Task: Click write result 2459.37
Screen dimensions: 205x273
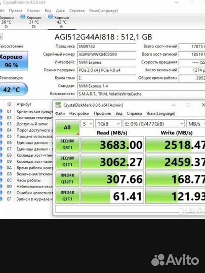Action: (175, 161)
